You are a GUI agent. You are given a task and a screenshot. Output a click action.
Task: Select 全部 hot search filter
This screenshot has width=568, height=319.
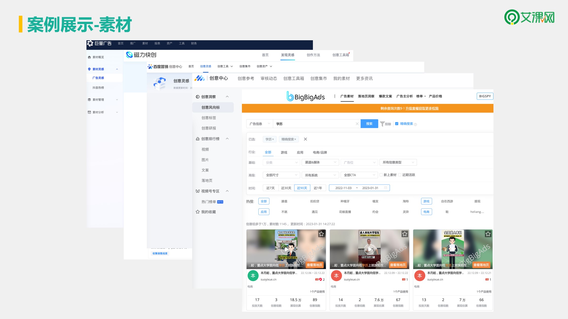[x=264, y=201]
